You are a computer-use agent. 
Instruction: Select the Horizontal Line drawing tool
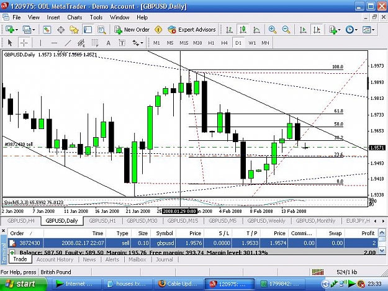point(54,43)
